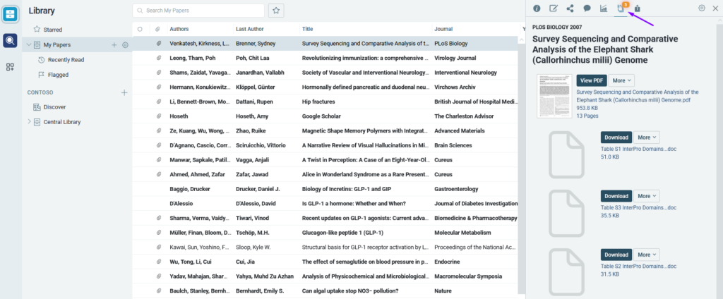Expand the Central Library folder
Viewport: 723px width, 299px height.
click(29, 122)
